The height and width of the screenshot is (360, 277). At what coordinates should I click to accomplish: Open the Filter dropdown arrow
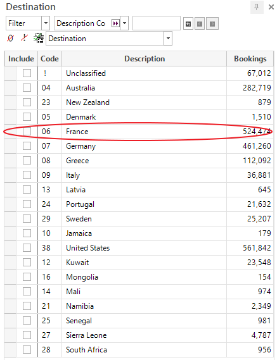(46, 23)
